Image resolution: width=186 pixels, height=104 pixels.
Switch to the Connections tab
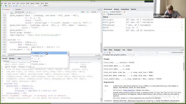(x=125, y=9)
